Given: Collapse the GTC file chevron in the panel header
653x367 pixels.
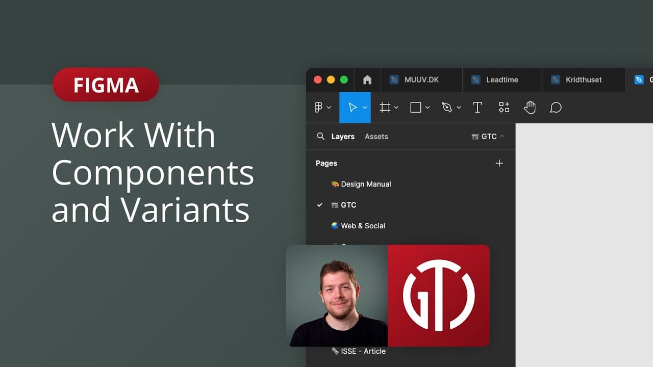Looking at the screenshot, I should [502, 136].
